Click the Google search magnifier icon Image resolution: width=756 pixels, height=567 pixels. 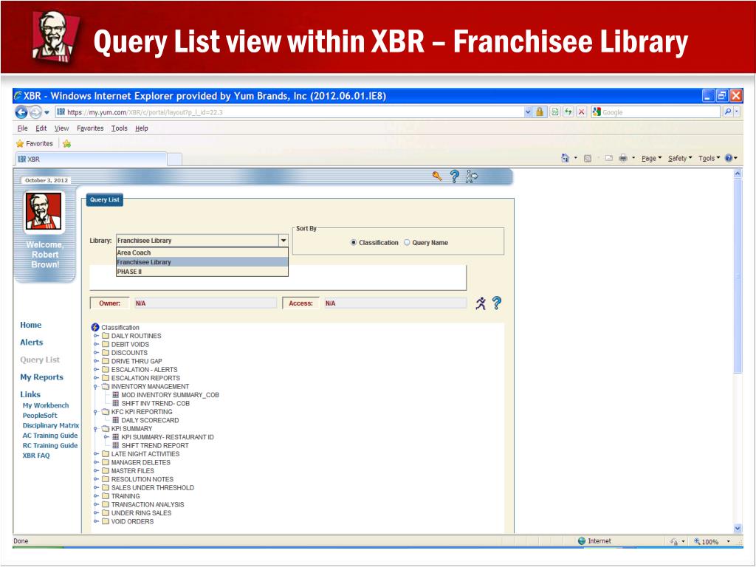727,112
